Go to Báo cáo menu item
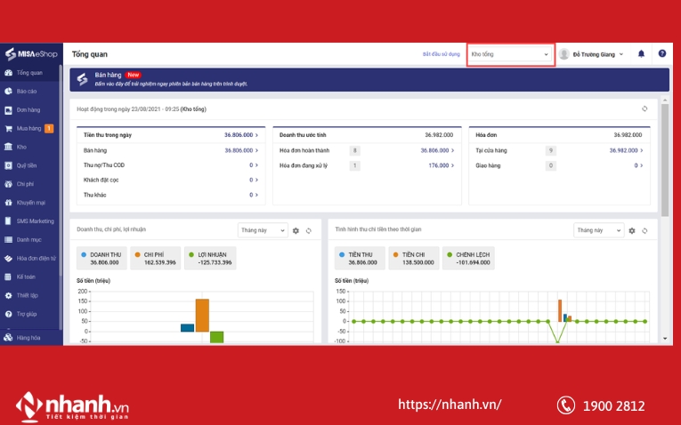Screen dimensions: 681x425 tap(27, 92)
